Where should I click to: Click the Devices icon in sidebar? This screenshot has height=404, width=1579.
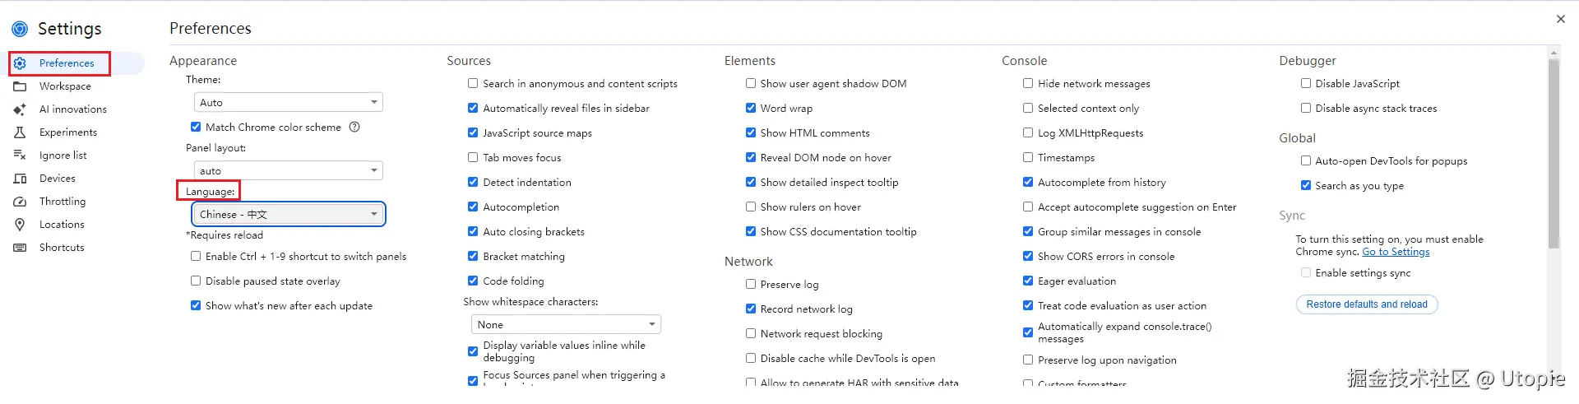(21, 179)
